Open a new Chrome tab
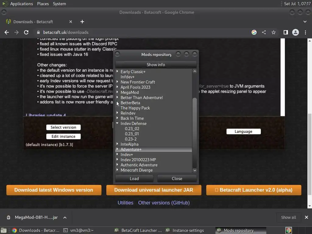Screen dimensions: 312x234 (82, 22)
